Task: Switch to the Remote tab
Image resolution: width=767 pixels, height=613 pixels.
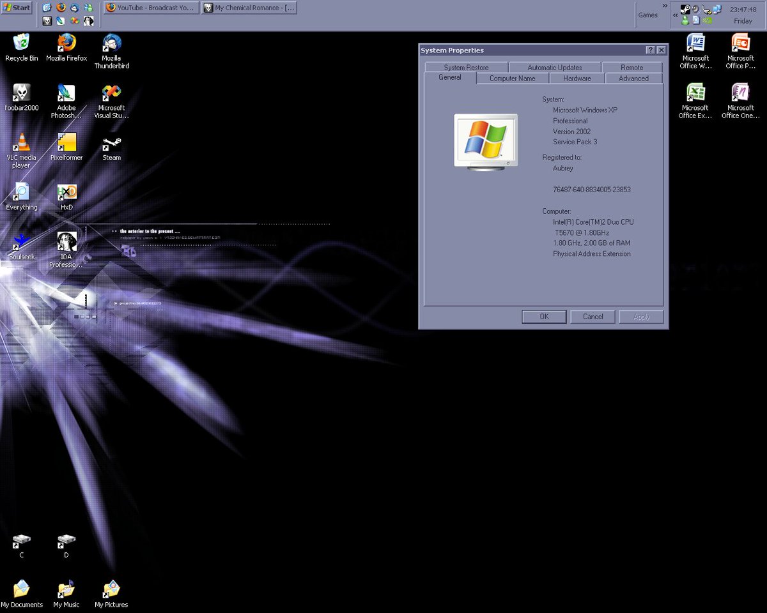Action: (632, 67)
